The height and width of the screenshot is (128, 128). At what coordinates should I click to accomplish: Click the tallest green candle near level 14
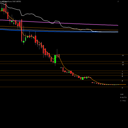click(x=55, y=59)
